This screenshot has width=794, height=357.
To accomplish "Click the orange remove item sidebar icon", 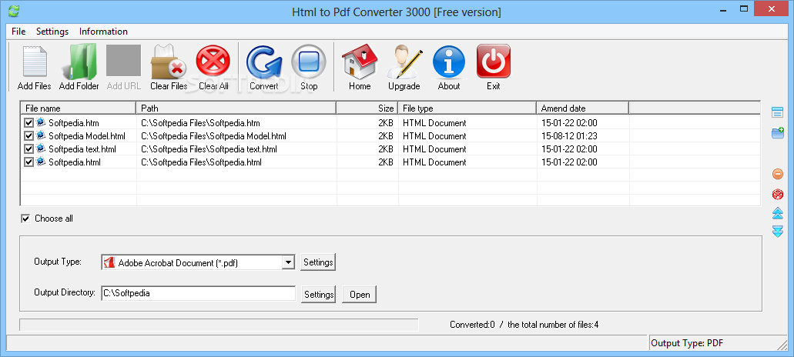I will coord(778,174).
